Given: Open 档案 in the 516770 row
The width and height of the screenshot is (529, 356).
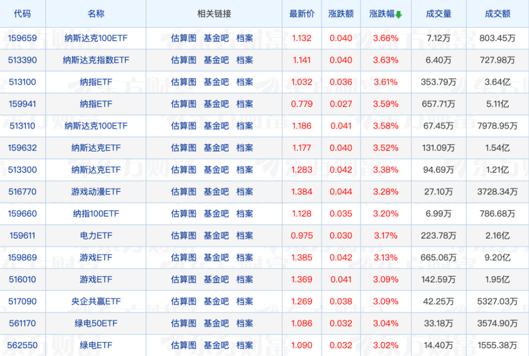Looking at the screenshot, I should pos(244,192).
